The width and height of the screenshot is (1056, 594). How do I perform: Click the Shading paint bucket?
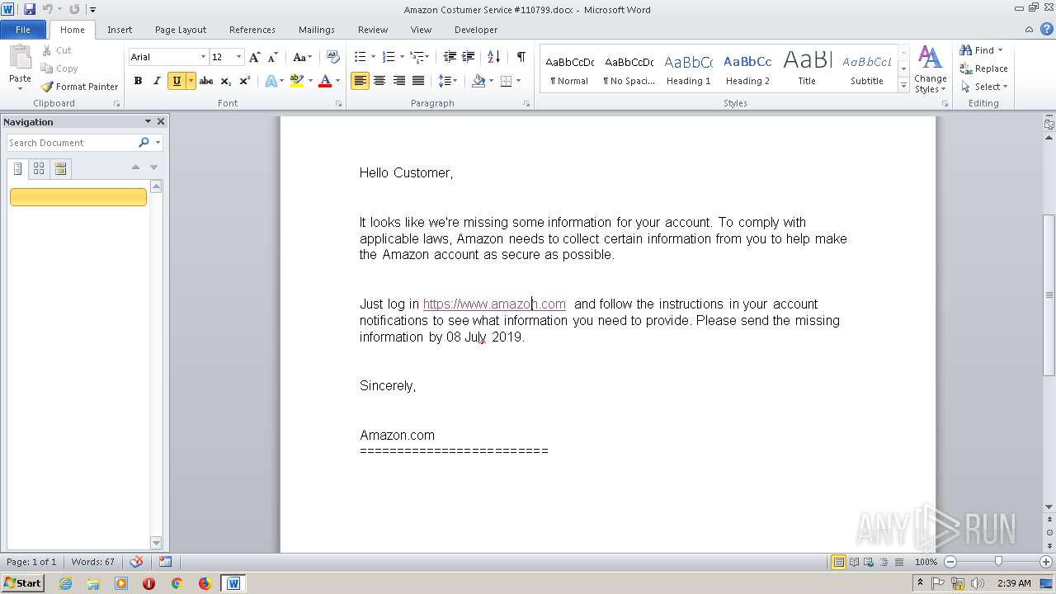(x=478, y=81)
